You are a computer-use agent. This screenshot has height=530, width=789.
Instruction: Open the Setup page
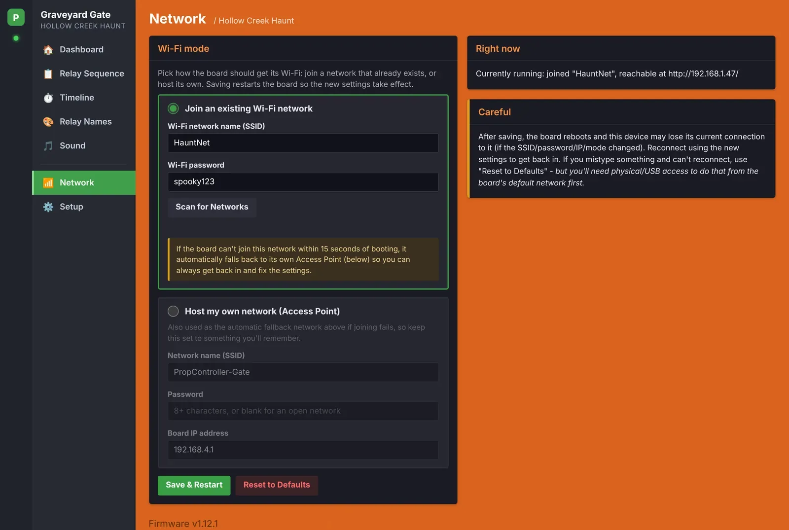tap(84, 207)
